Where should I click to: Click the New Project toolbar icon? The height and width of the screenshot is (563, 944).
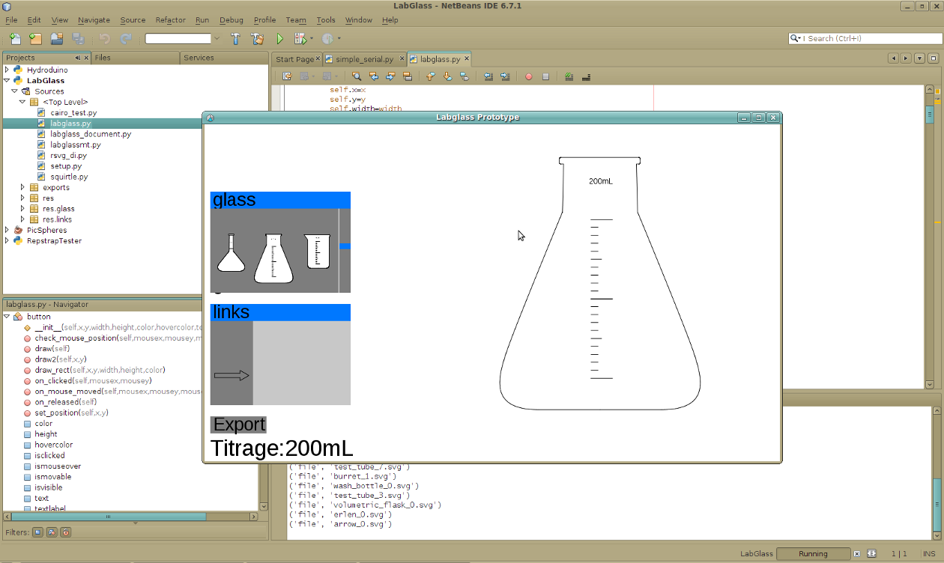tap(35, 38)
